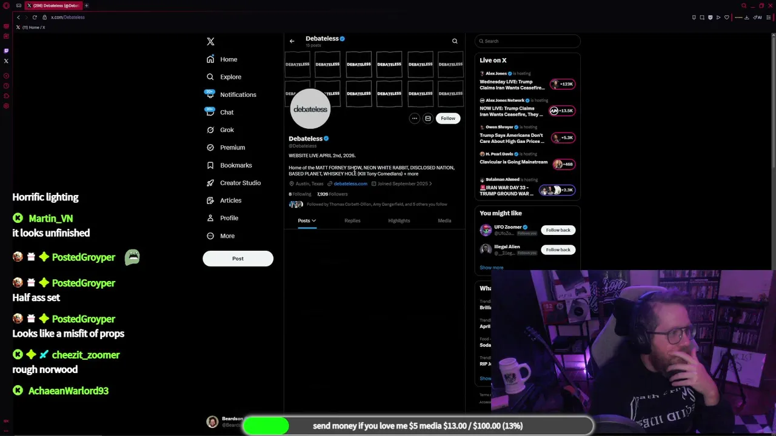Click the Bookmarks ribbon icon
Viewport: 776px width, 436px height.
[210, 165]
